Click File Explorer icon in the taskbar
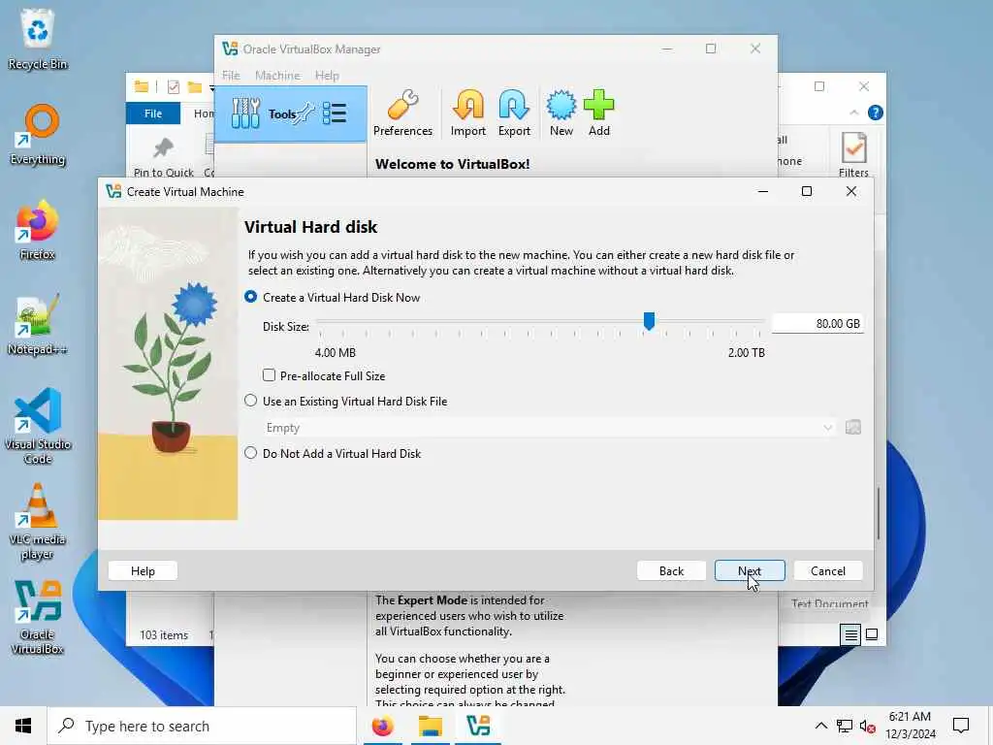993x745 pixels. (x=431, y=726)
